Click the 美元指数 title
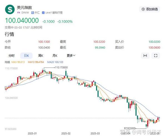This screenshot has height=139, width=165. coord(24,8)
